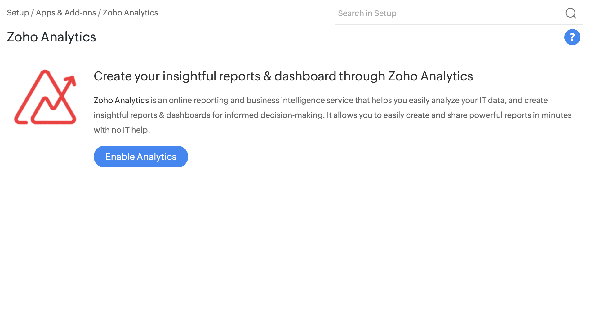Click 'powerful reports in minutes' text

520,115
